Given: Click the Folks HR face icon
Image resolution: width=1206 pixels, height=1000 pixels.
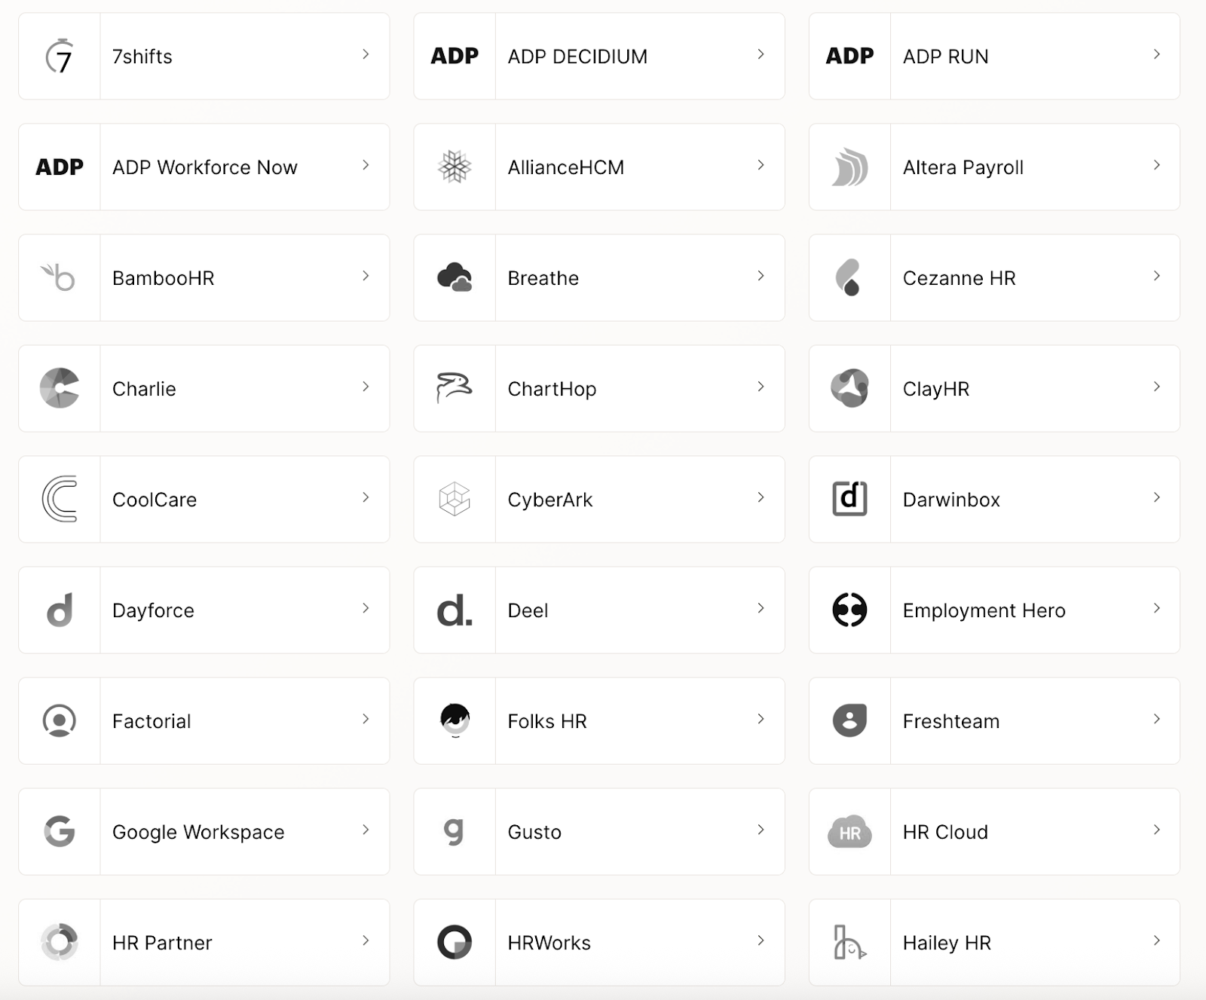Looking at the screenshot, I should pos(455,720).
